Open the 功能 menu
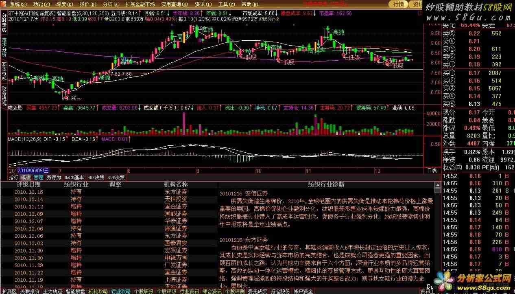The height and width of the screenshot is (294, 515). click(x=41, y=4)
